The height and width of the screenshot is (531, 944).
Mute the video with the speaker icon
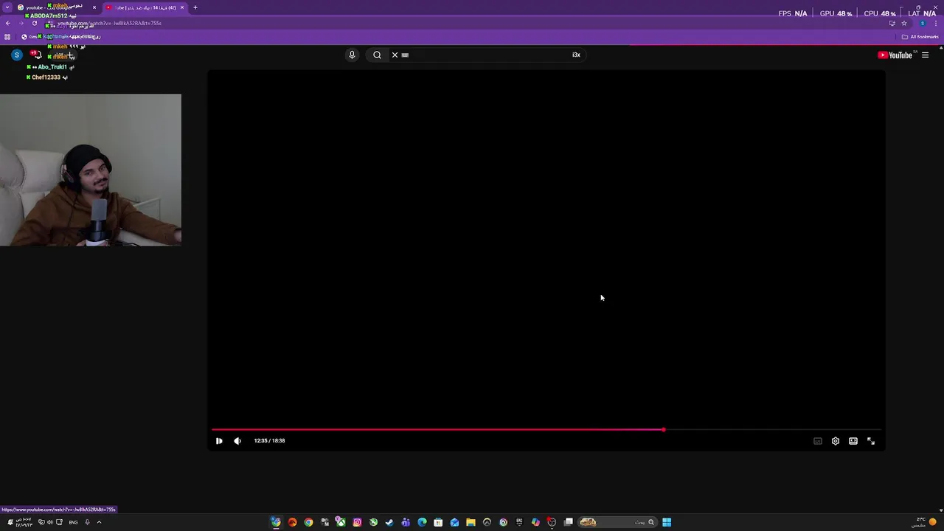237,441
